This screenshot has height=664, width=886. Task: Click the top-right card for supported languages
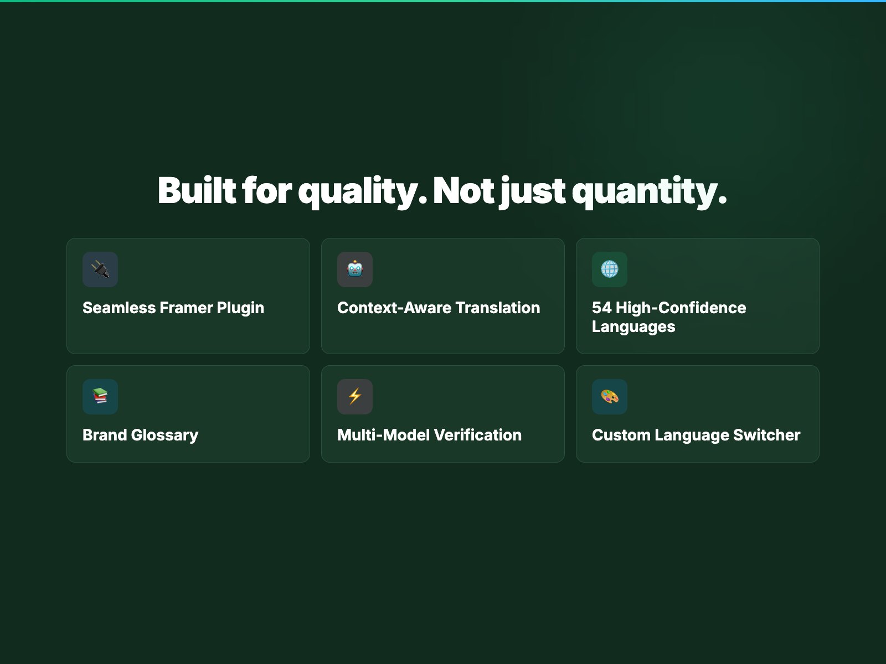(x=697, y=296)
